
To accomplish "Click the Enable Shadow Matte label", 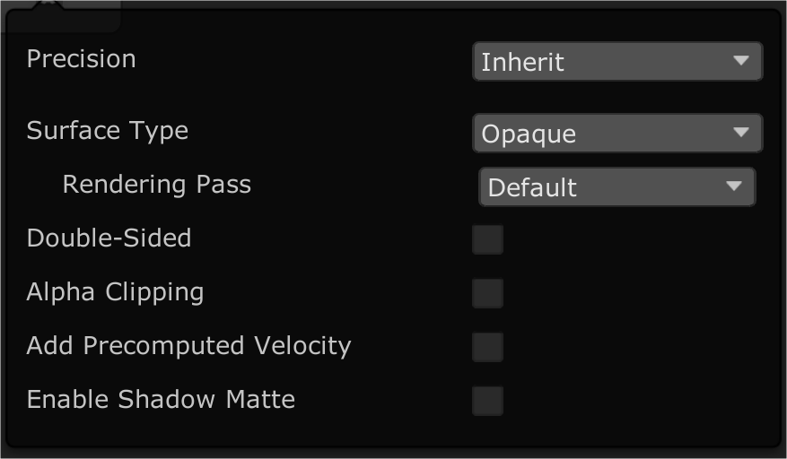I will (x=161, y=400).
